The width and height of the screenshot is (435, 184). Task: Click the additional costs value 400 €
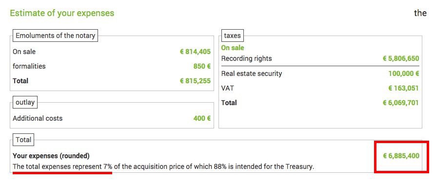pyautogui.click(x=202, y=118)
